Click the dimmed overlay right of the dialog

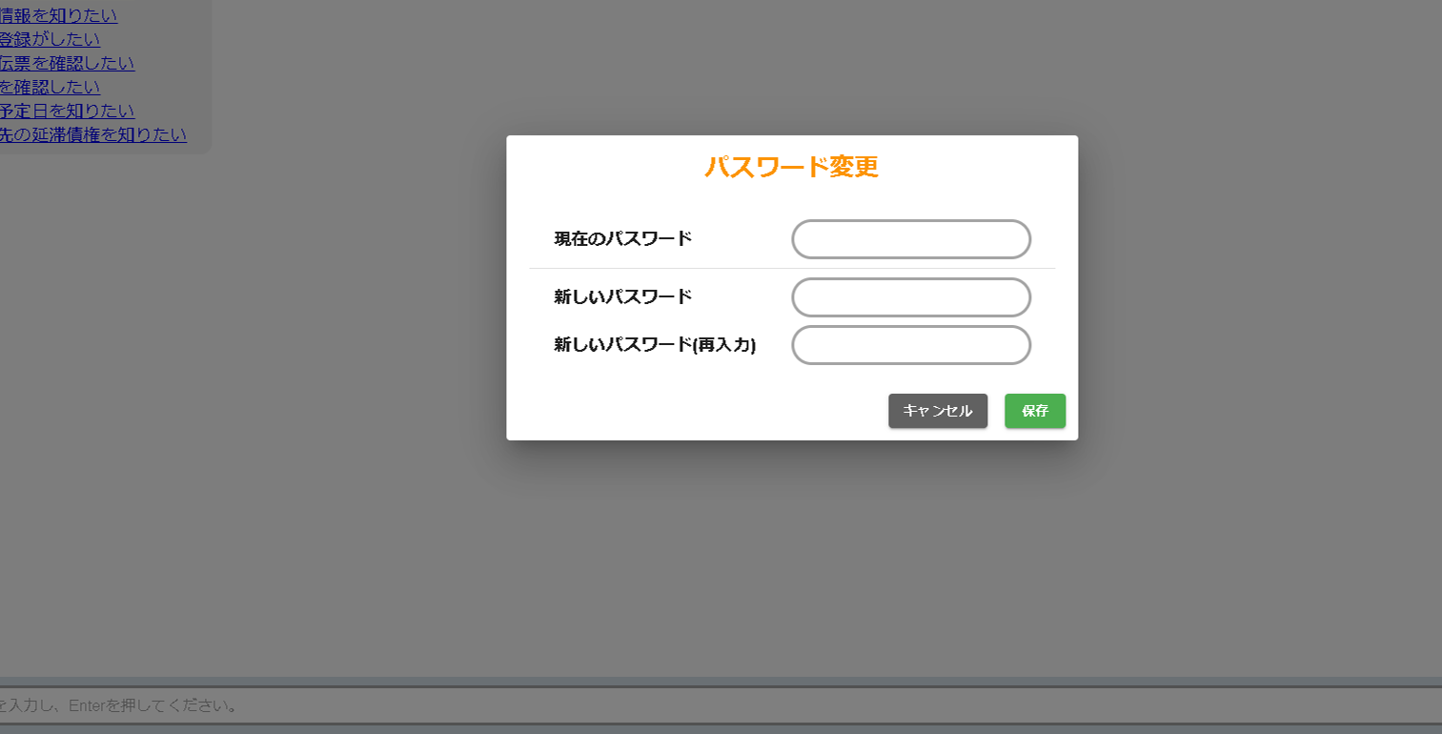(x=1258, y=286)
